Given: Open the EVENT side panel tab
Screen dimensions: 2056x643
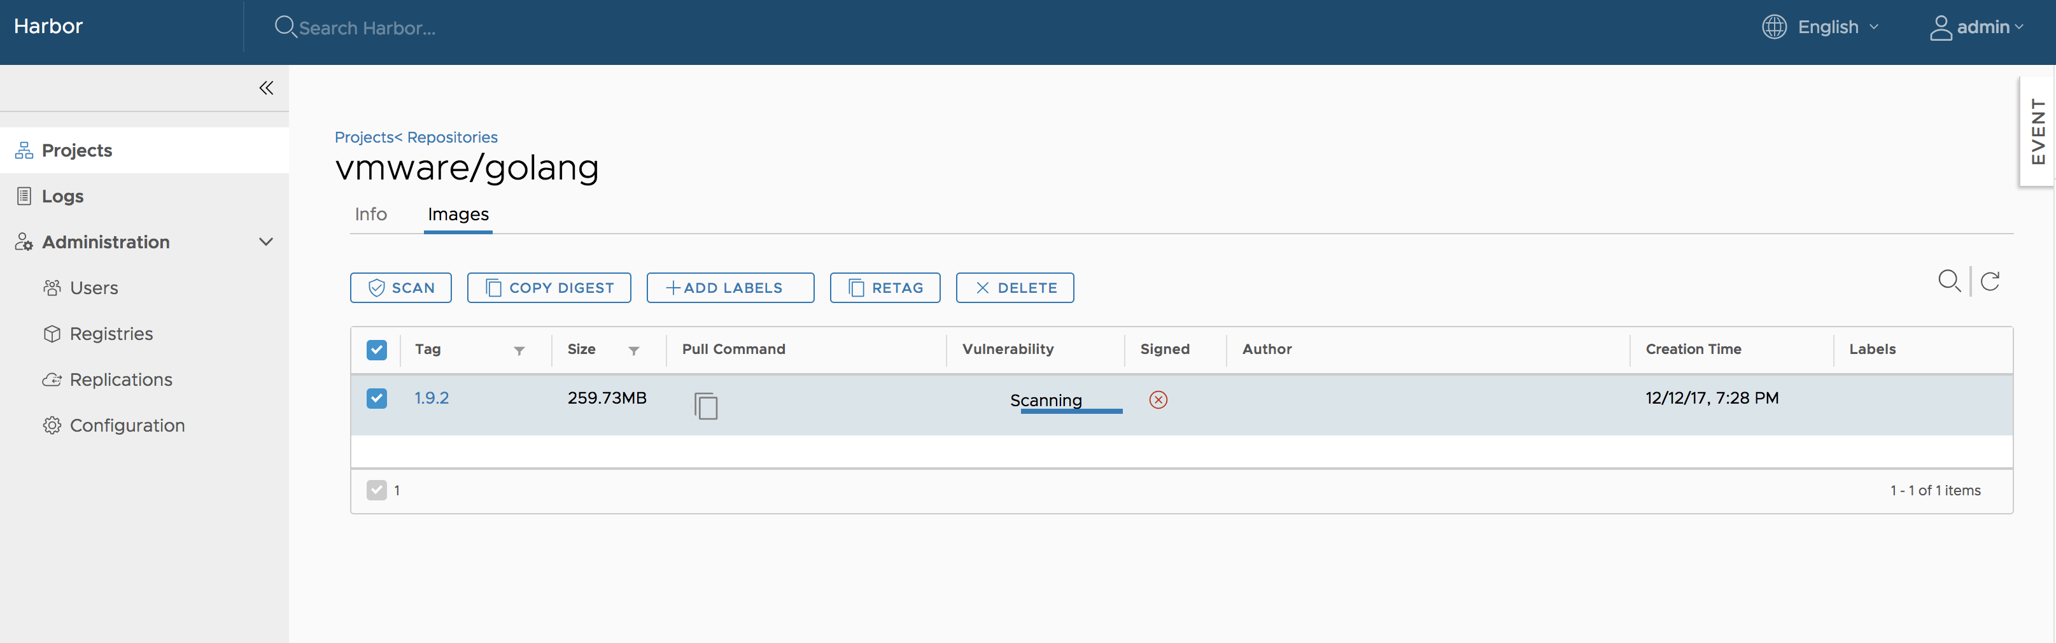Looking at the screenshot, I should [x=2037, y=131].
